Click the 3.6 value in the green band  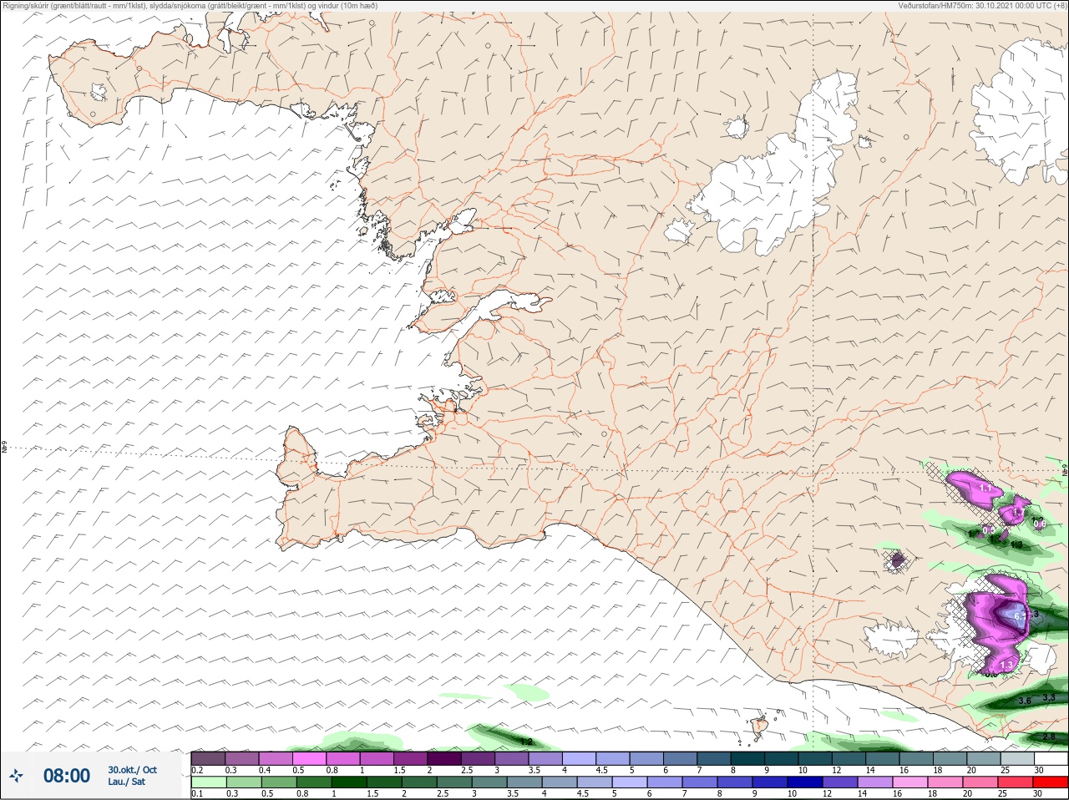point(1026,701)
